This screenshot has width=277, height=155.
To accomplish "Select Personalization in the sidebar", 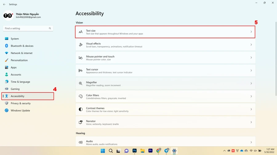I will (27, 60).
